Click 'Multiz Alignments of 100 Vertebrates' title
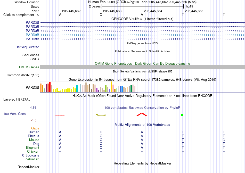The height and width of the screenshot is (173, 245). click(x=142, y=125)
